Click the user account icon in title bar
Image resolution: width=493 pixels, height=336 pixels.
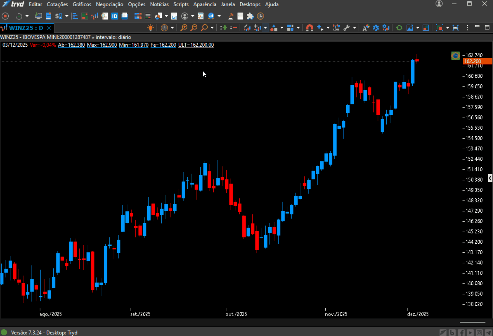[x=439, y=4]
